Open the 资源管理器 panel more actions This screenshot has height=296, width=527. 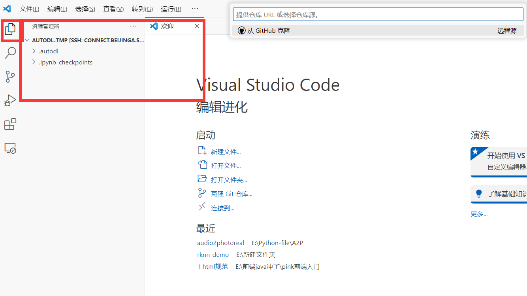[134, 26]
